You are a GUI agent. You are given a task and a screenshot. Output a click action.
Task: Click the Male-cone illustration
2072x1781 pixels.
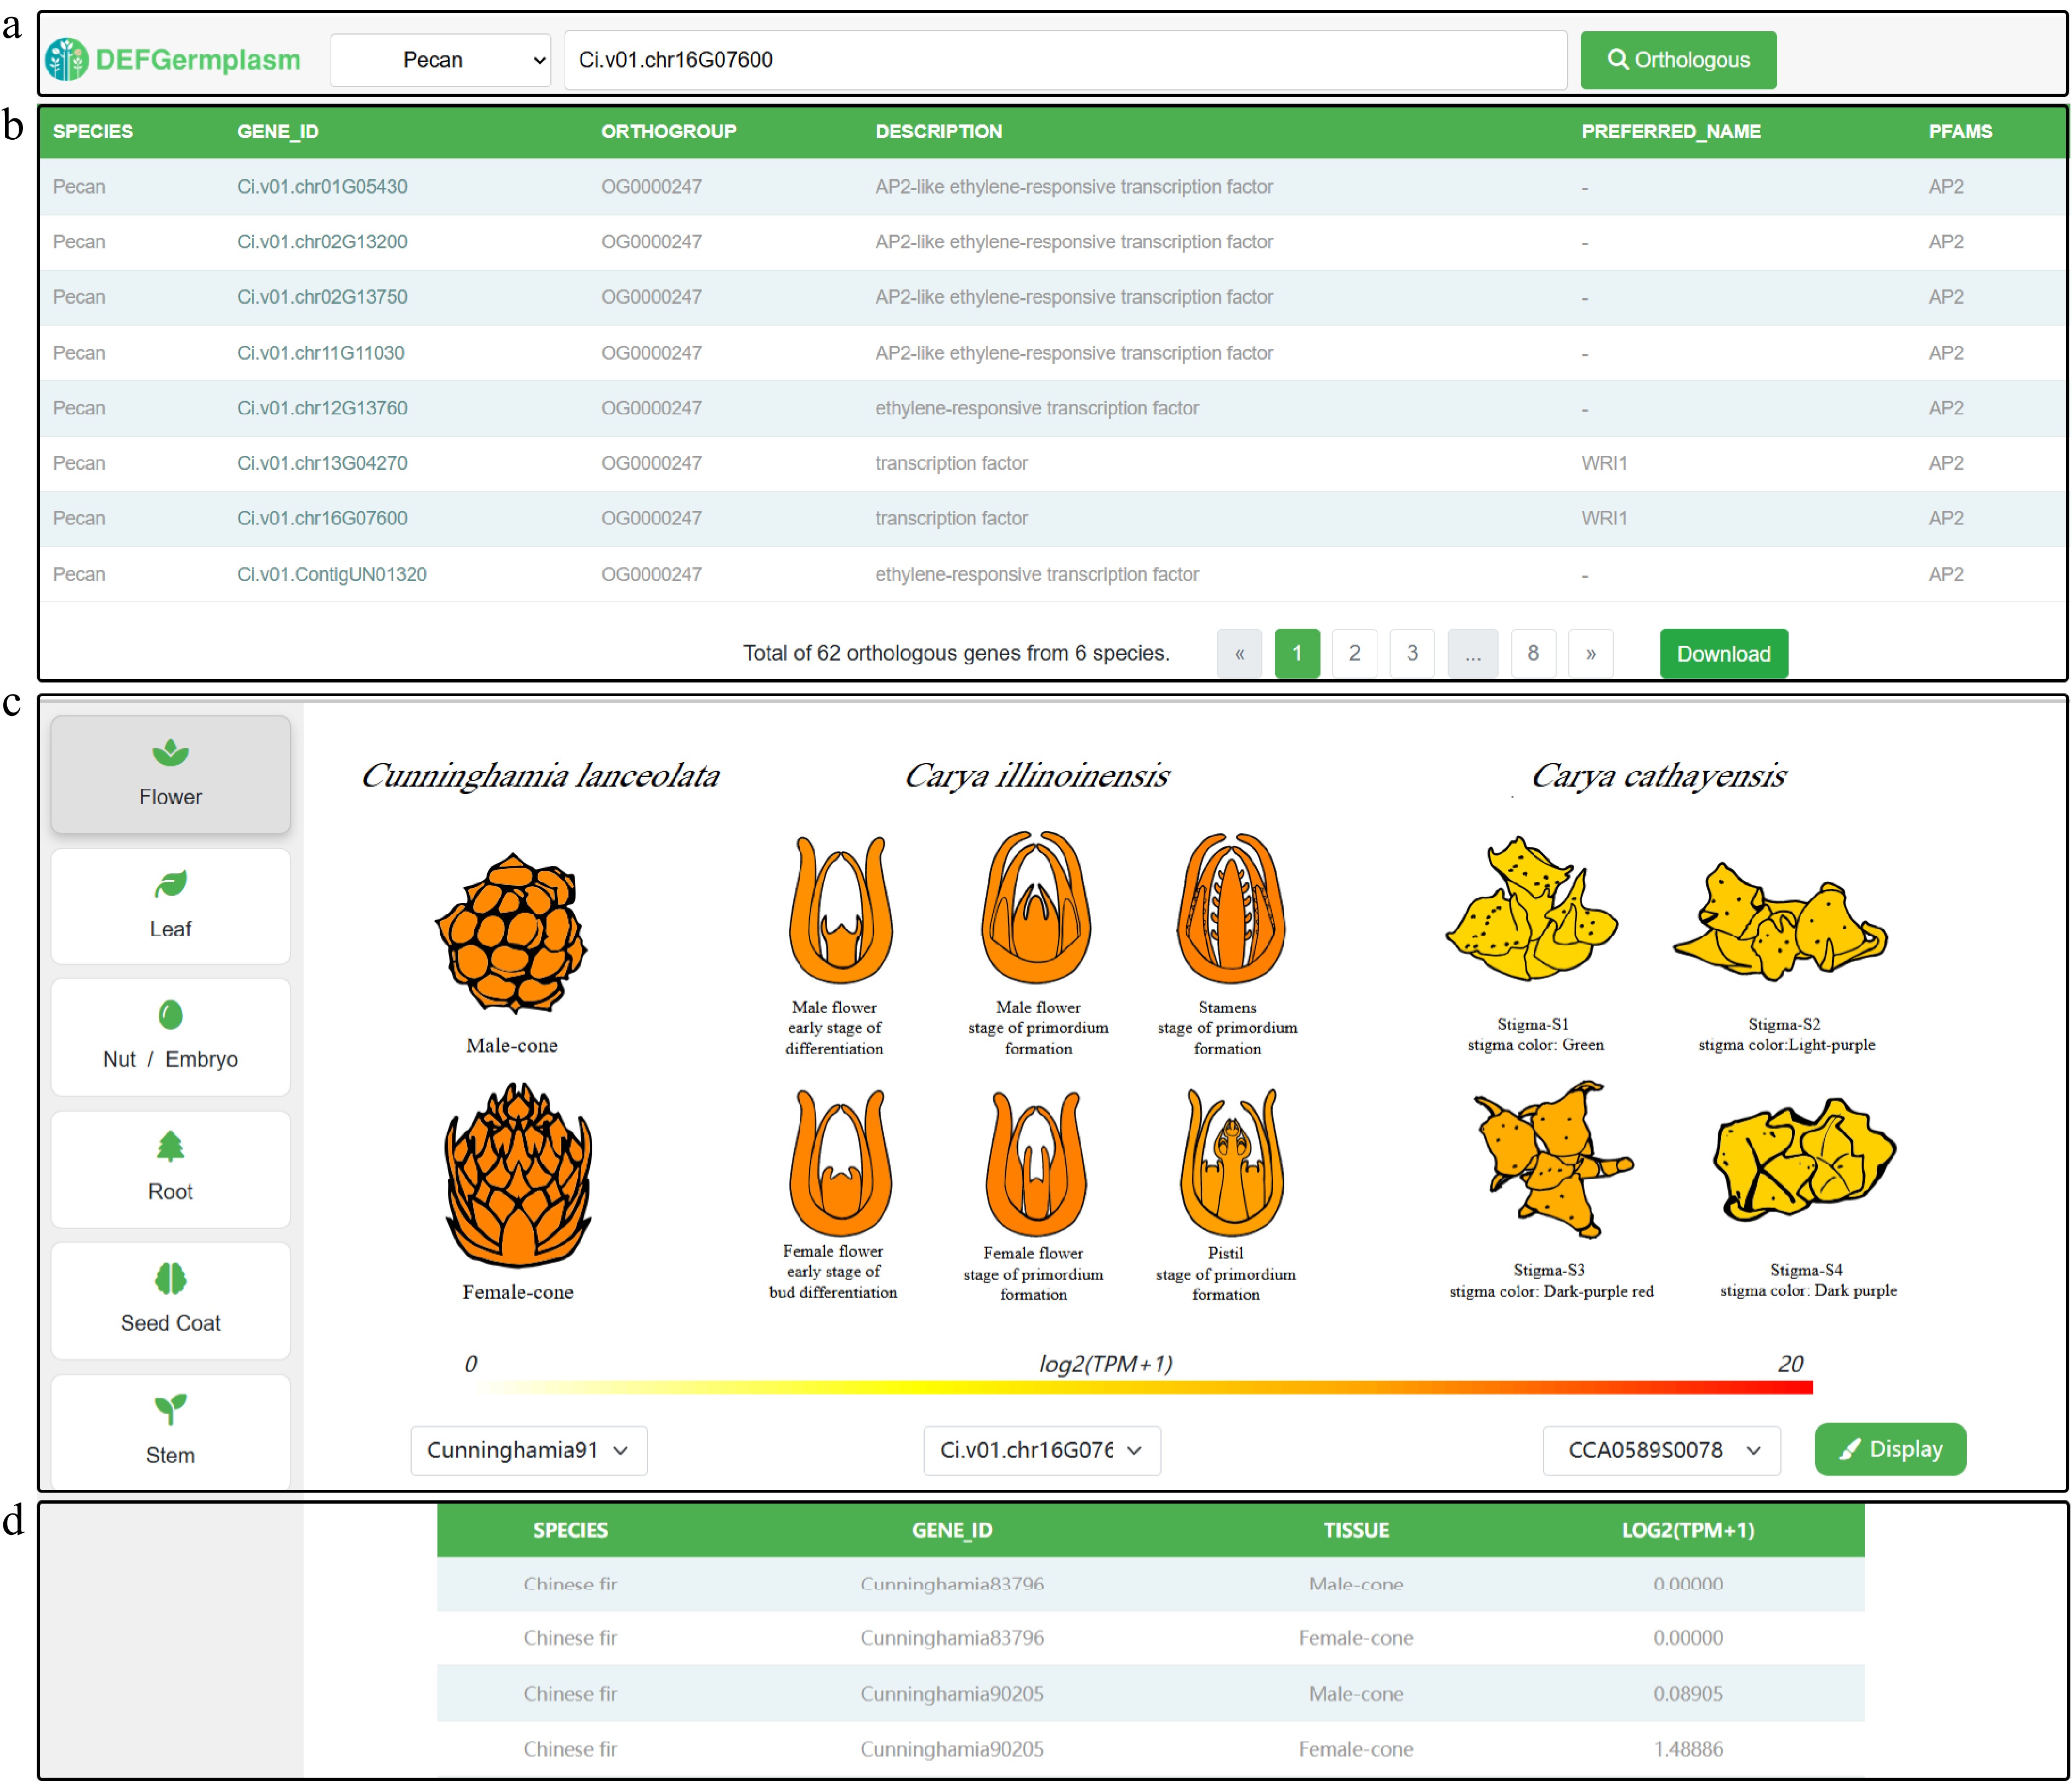tap(512, 933)
